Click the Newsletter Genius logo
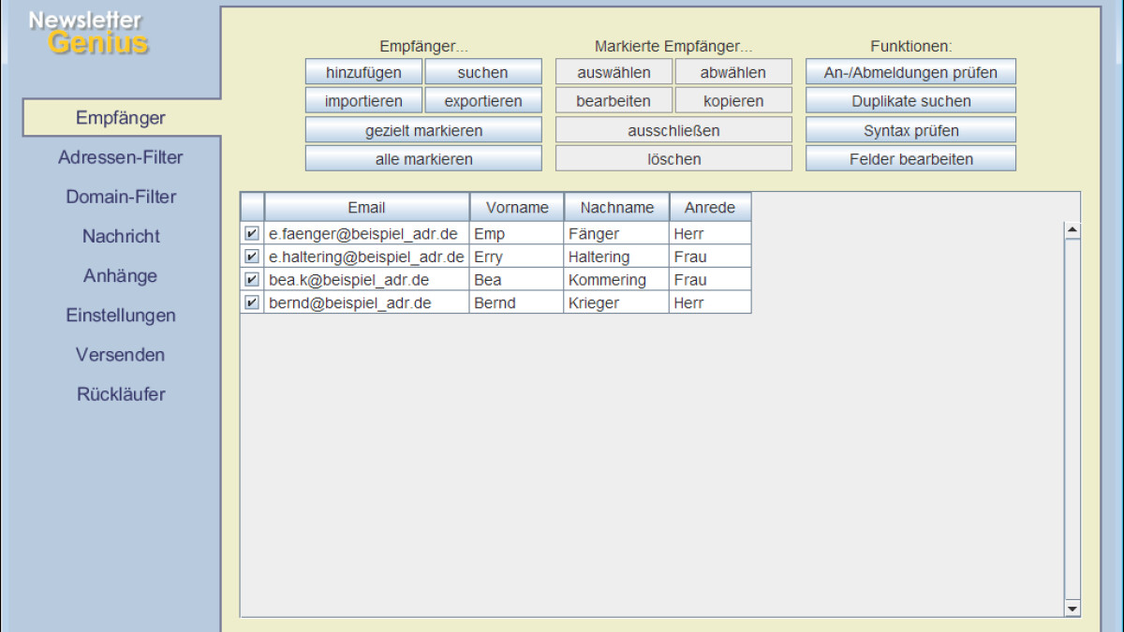Viewport: 1124px width, 632px height. coord(88,33)
